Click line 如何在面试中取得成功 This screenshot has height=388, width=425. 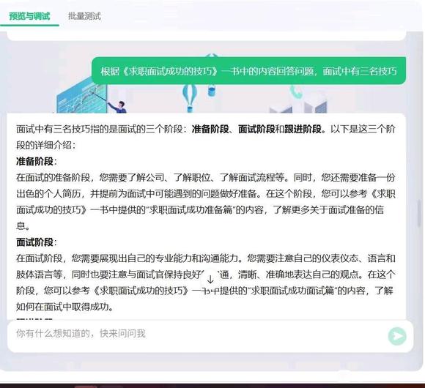tap(64, 307)
